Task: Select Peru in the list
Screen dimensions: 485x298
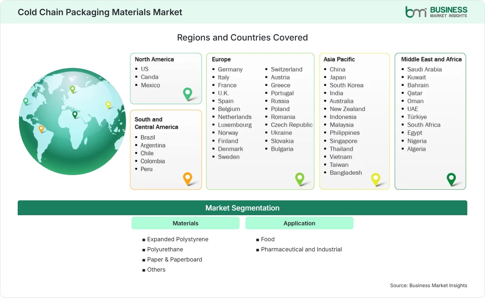Action: 147,169
